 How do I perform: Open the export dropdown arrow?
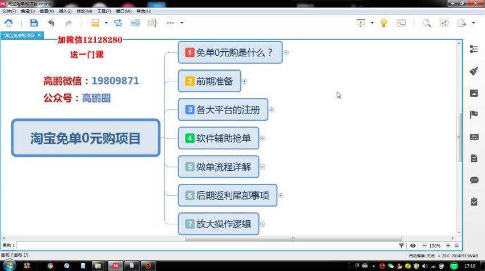click(473, 23)
